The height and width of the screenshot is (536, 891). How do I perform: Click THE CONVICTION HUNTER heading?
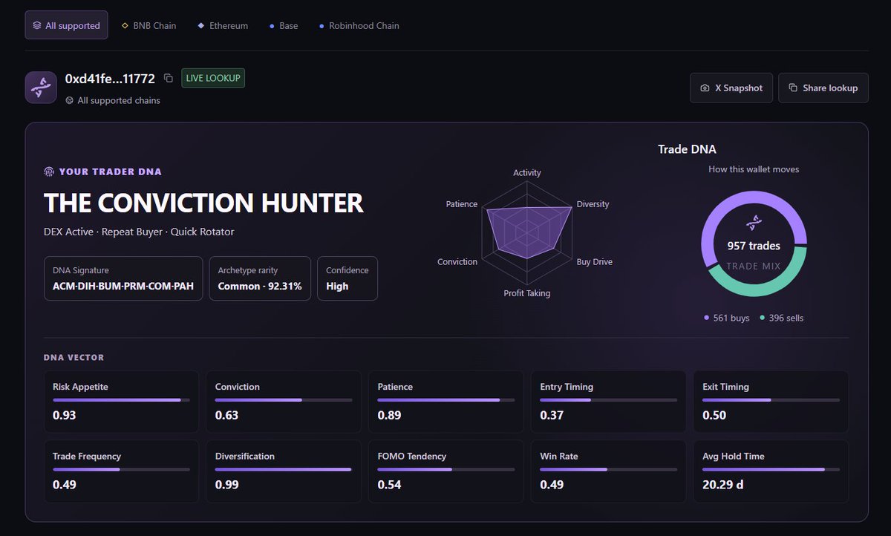click(203, 203)
